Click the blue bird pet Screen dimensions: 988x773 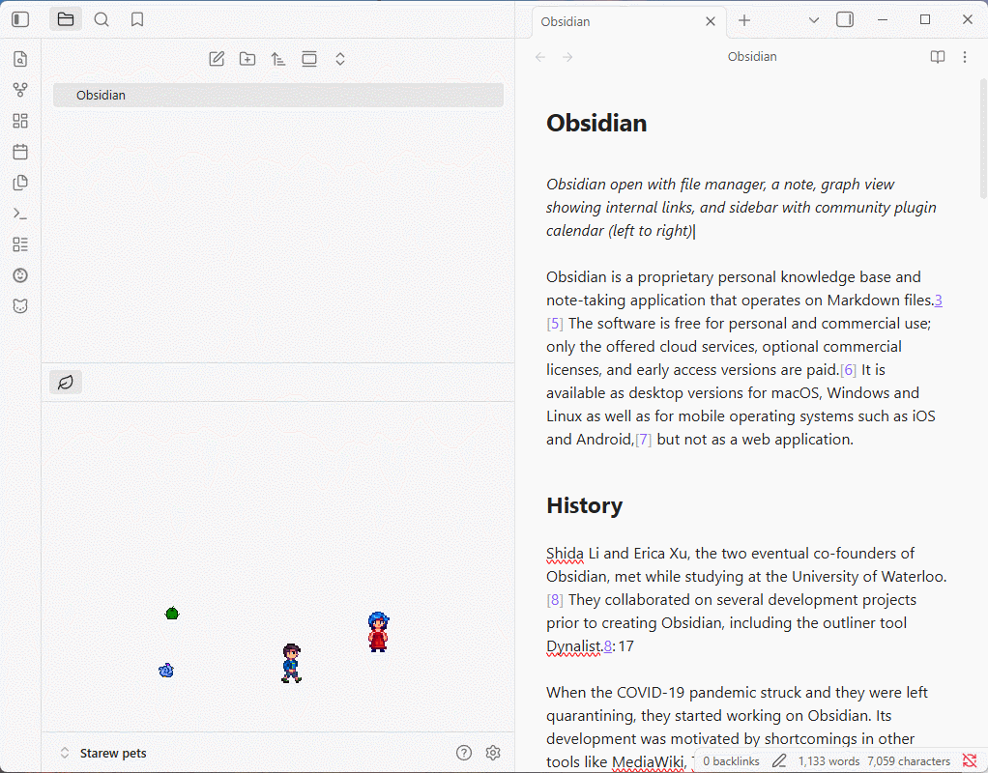(x=166, y=671)
